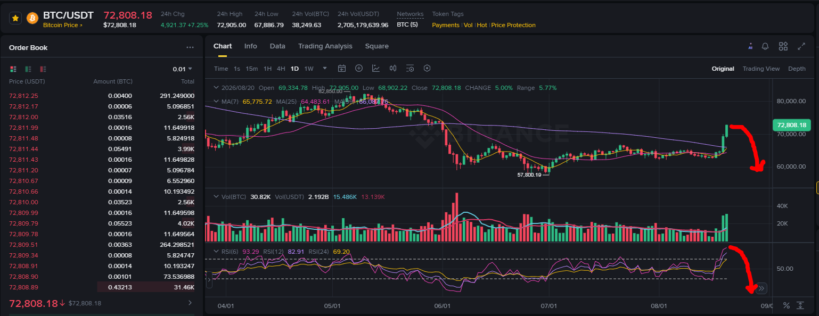Select the 1s interval

coord(237,69)
